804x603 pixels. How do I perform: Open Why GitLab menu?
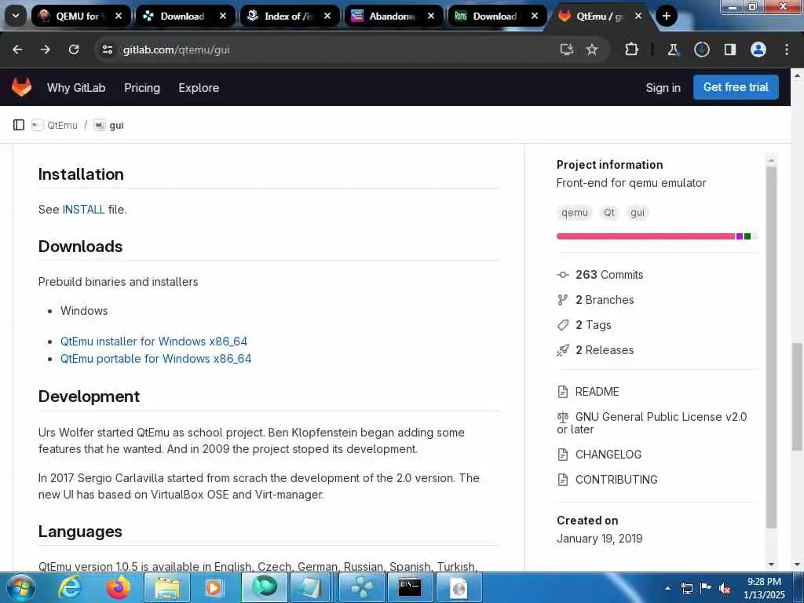point(76,88)
